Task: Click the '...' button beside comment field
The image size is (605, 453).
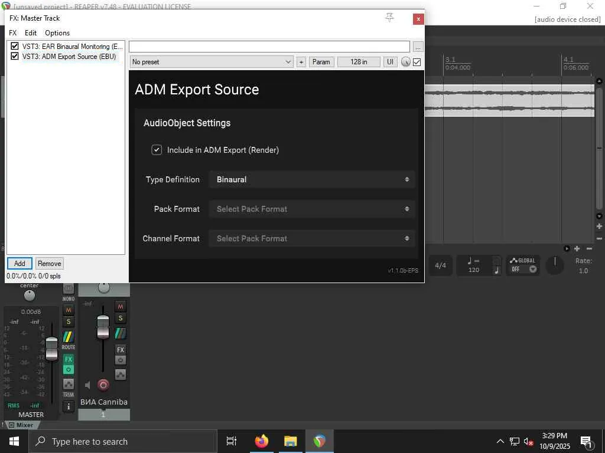Action: 418,47
